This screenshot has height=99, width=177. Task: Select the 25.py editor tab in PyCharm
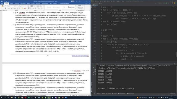(95, 5)
